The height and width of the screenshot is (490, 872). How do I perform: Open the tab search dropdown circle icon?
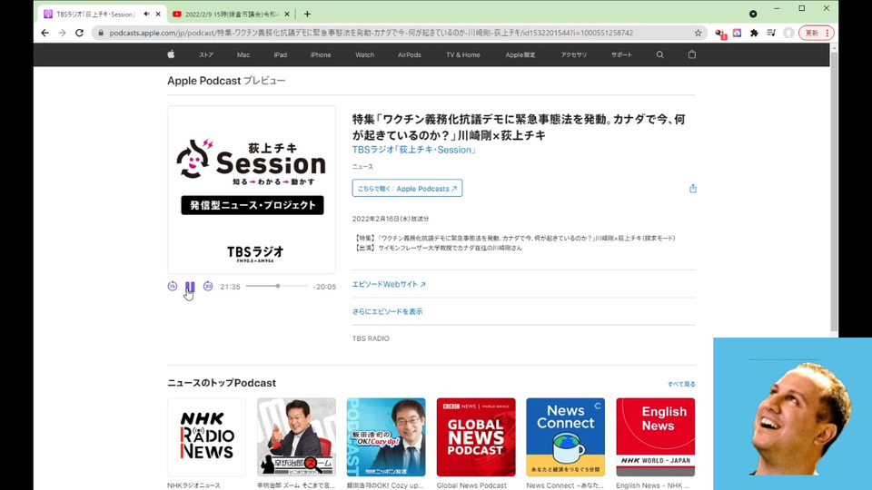click(753, 14)
